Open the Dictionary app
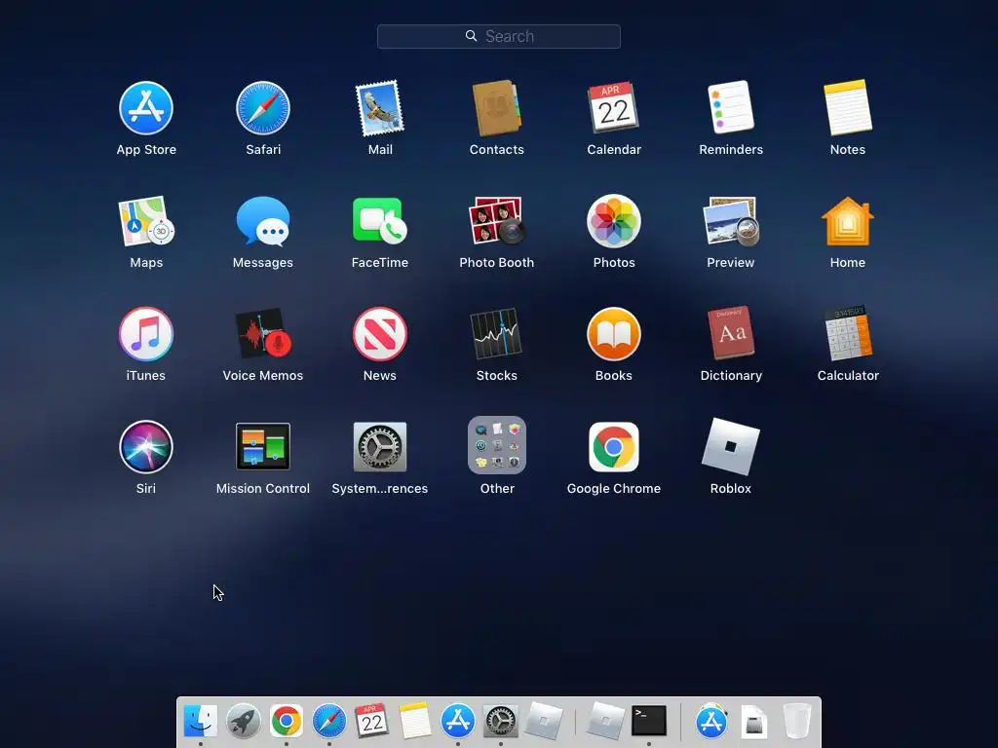Viewport: 998px width, 748px height. tap(731, 334)
